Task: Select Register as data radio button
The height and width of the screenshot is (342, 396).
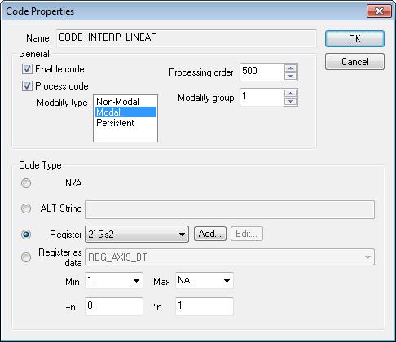Action: (x=26, y=257)
